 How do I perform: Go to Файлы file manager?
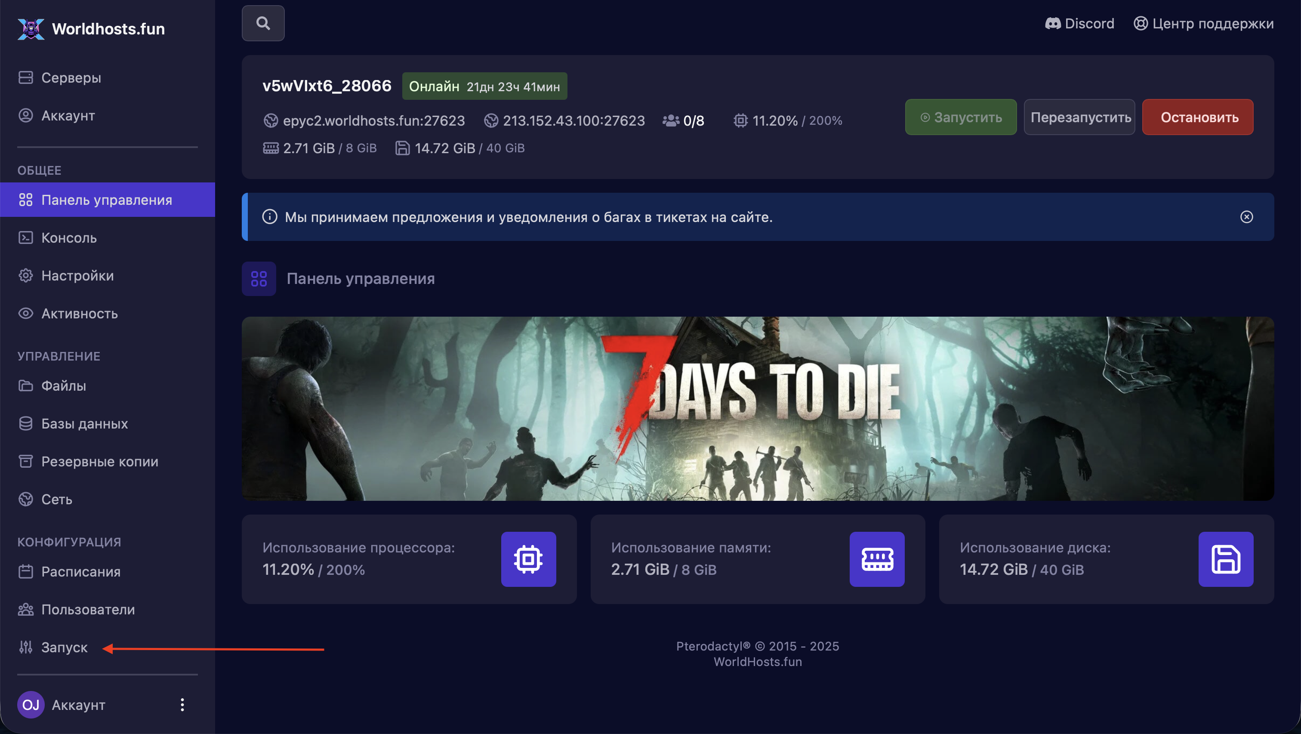(63, 386)
